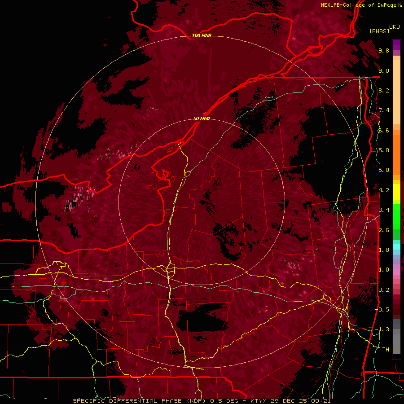Click the 09:21 timestamp in the footer
The image size is (404, 404).
pyautogui.click(x=321, y=401)
